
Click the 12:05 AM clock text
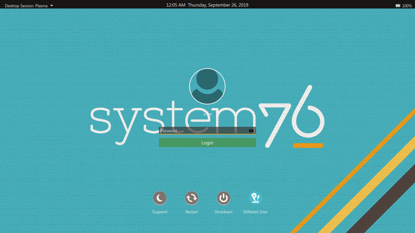pyautogui.click(x=176, y=5)
